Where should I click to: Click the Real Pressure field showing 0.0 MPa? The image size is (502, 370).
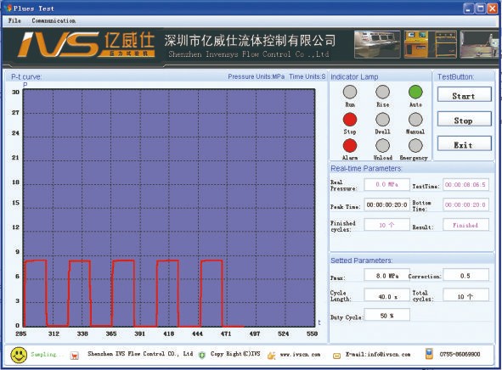(x=386, y=184)
